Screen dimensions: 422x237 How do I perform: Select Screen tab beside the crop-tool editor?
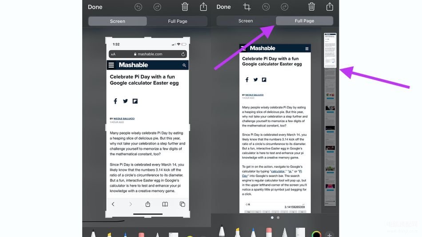pyautogui.click(x=246, y=21)
